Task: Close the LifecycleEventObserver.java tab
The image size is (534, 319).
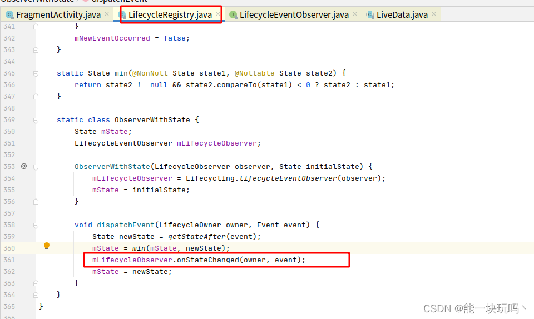Action: (x=355, y=14)
